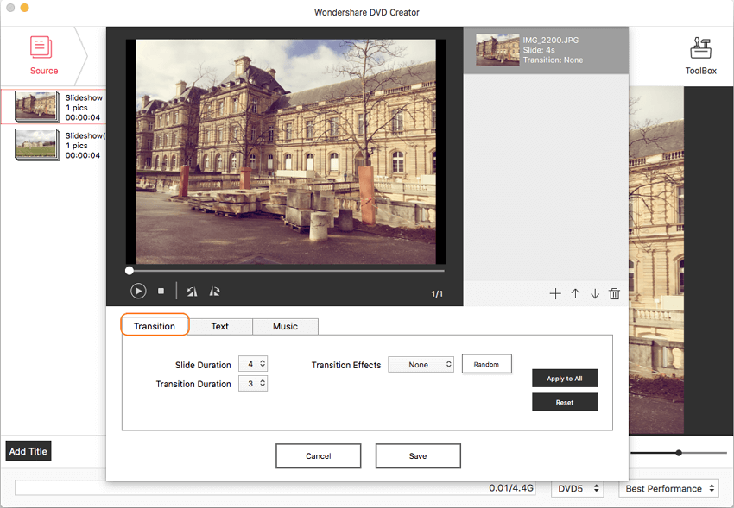Open the Transition Effects dropdown
This screenshot has height=508, width=734.
(421, 365)
